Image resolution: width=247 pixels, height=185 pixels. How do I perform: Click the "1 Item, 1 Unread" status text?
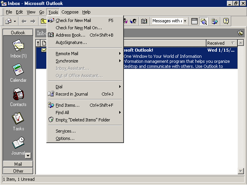pos(19,179)
